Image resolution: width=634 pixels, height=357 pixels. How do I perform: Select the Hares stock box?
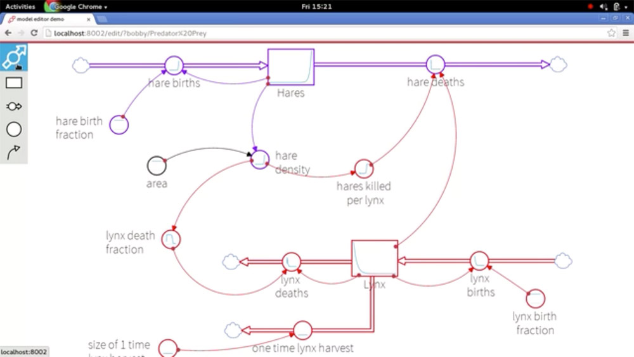coord(291,67)
